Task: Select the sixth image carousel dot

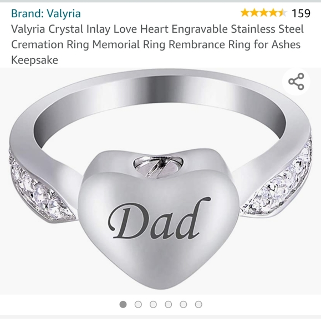Action: 198,304
